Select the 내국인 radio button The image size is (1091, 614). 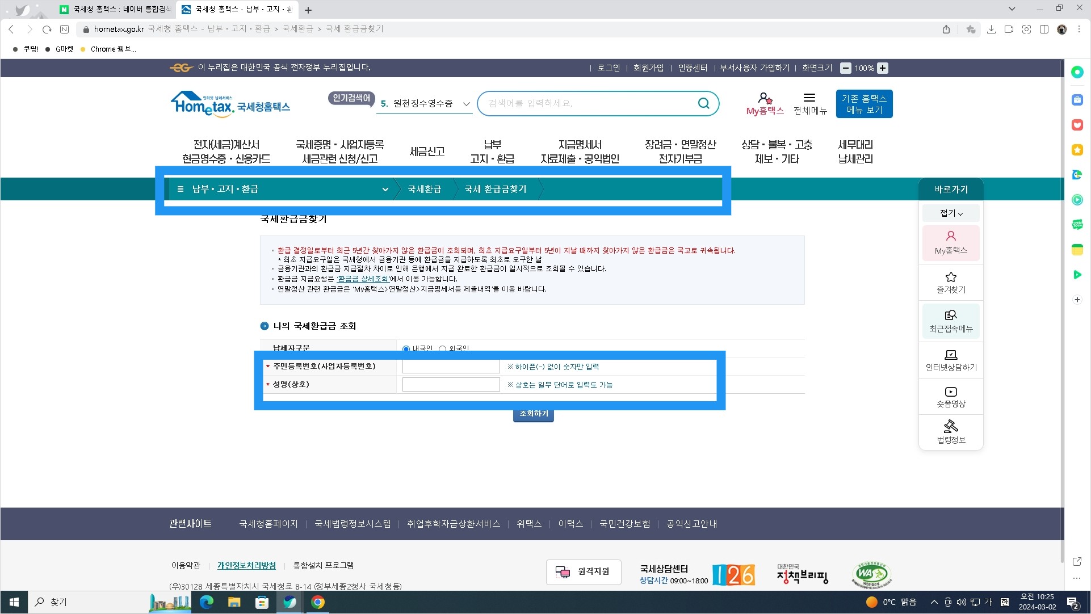pyautogui.click(x=406, y=348)
